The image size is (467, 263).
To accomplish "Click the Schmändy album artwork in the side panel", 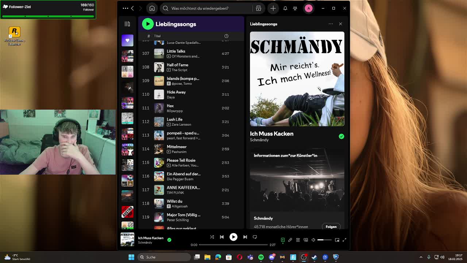I will [297, 79].
